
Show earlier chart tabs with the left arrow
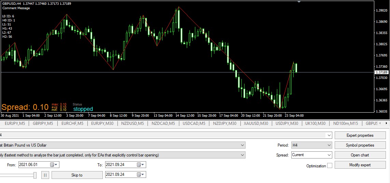coord(379,123)
